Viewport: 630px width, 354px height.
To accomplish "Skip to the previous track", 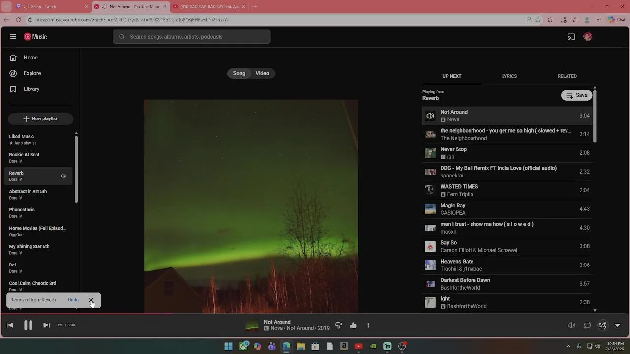I will click(10, 325).
